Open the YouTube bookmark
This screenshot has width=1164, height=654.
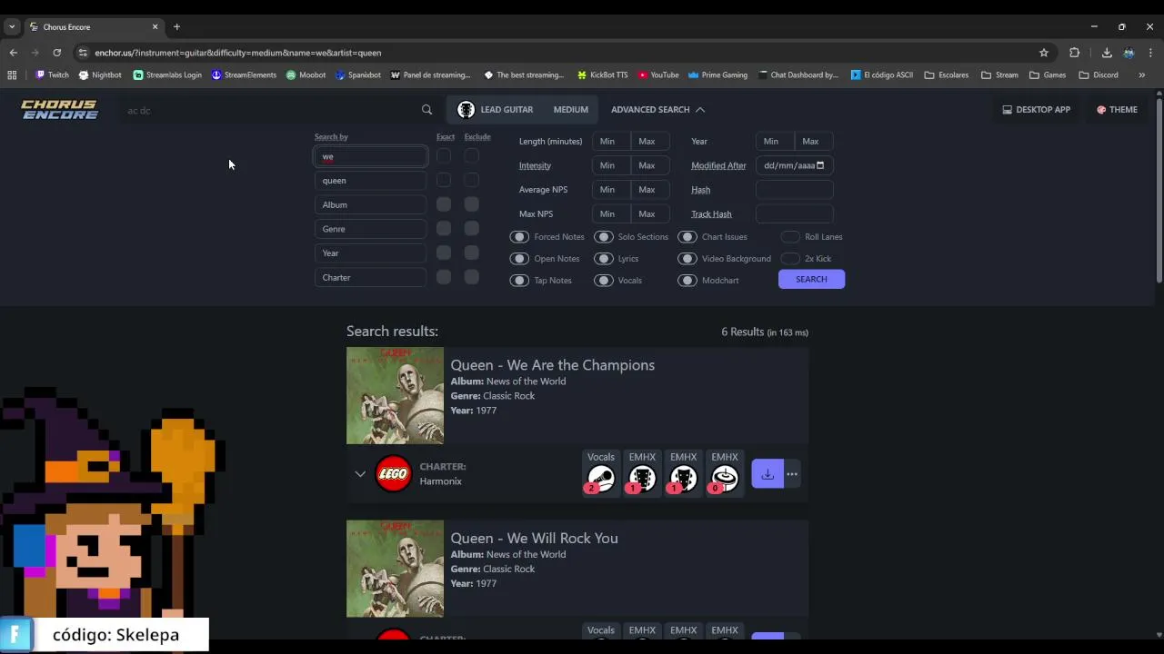pos(658,75)
